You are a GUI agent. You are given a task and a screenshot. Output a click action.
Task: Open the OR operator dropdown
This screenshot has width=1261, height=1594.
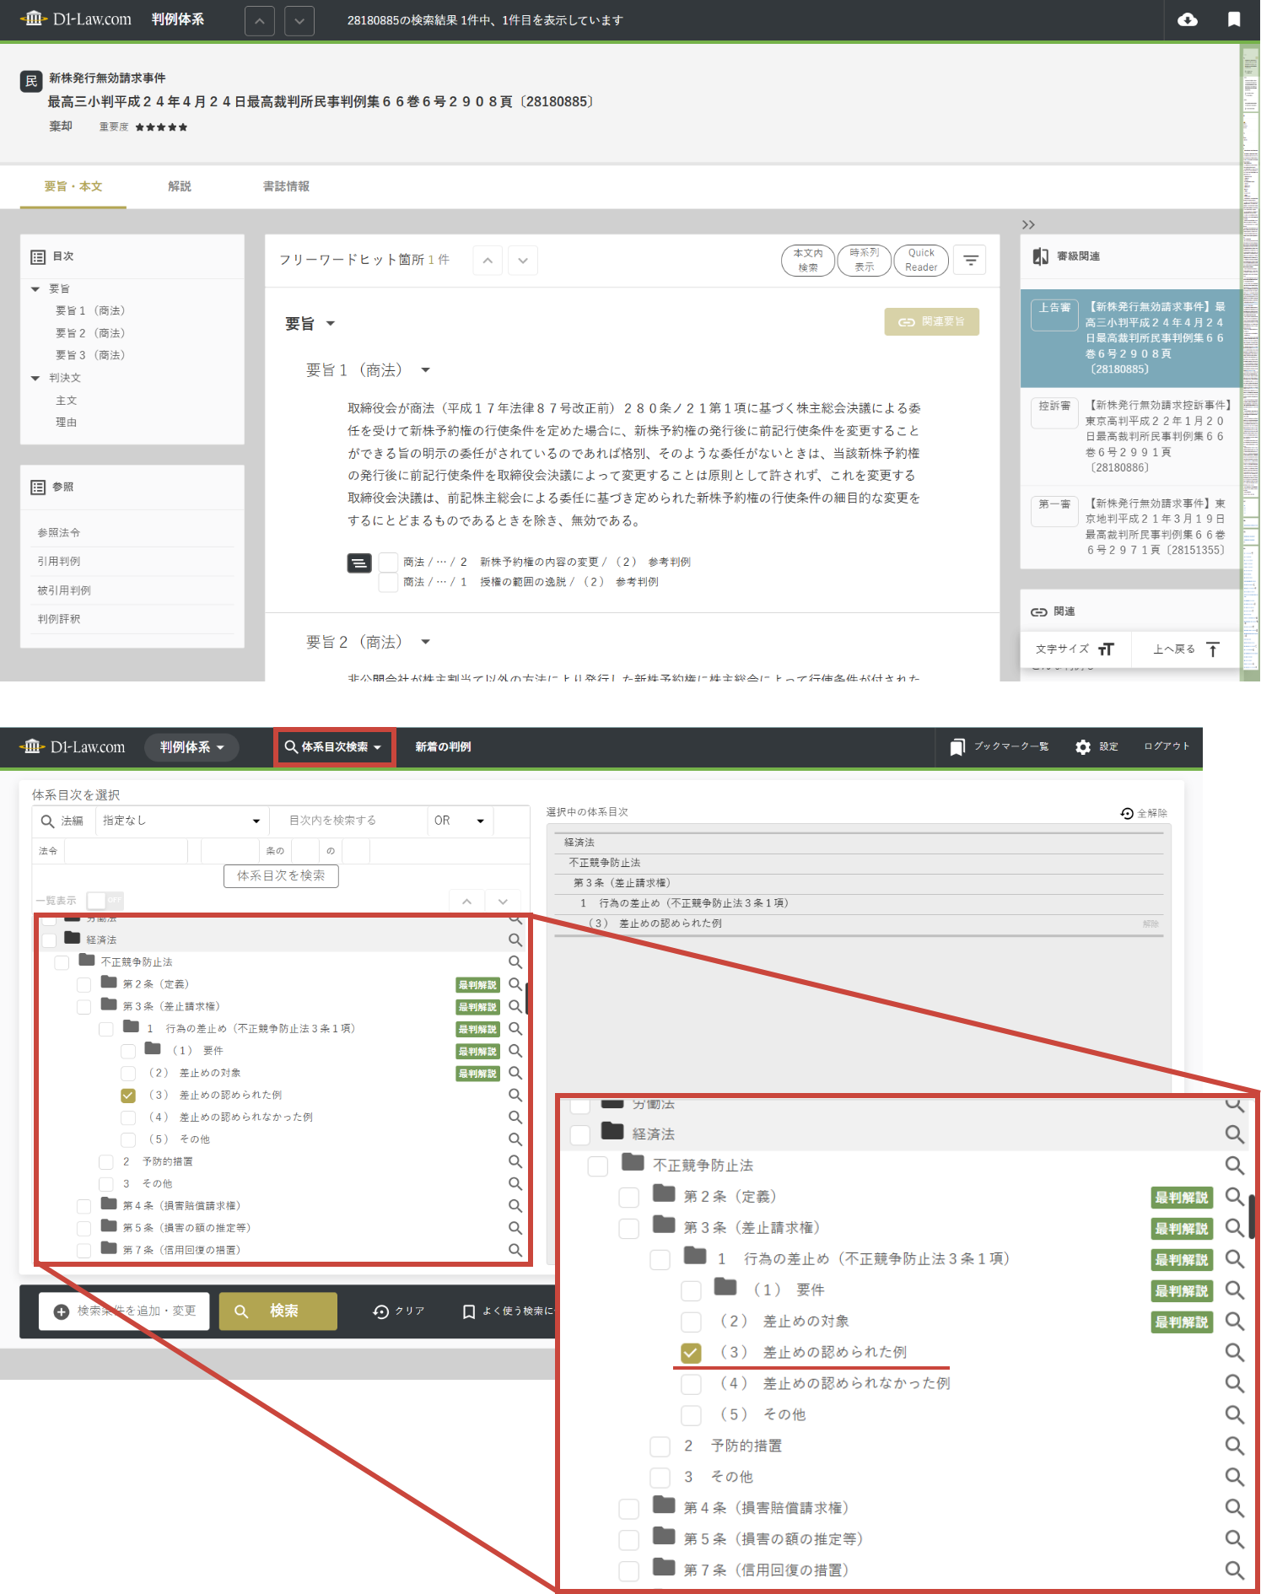point(460,821)
